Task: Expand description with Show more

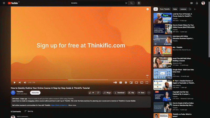Action: pyautogui.click(x=72, y=105)
